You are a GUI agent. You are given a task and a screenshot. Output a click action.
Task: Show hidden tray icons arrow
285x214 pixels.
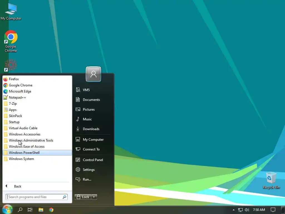[234, 210]
